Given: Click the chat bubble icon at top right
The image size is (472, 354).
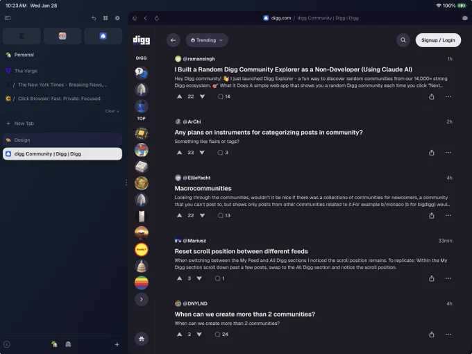Looking at the screenshot, I should coord(465,18).
